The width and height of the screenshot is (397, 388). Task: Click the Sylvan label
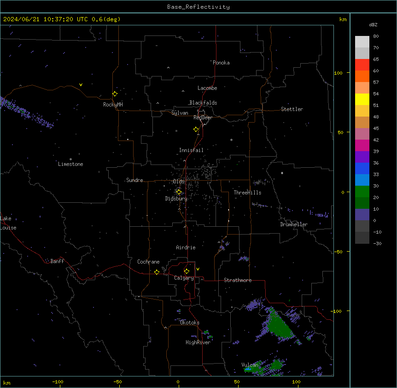click(180, 113)
